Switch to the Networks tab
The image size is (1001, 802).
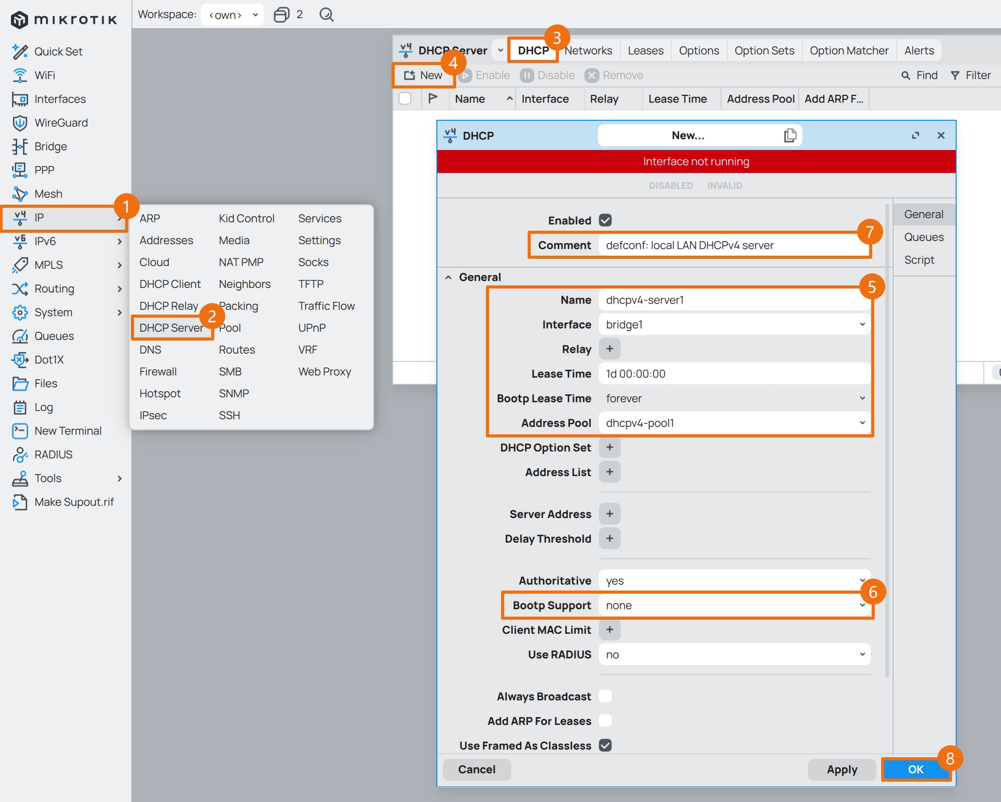589,51
